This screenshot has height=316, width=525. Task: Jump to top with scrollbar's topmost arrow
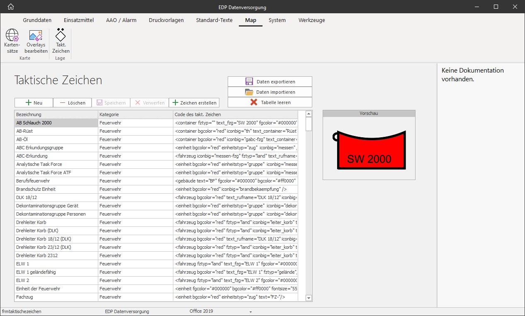(x=309, y=114)
